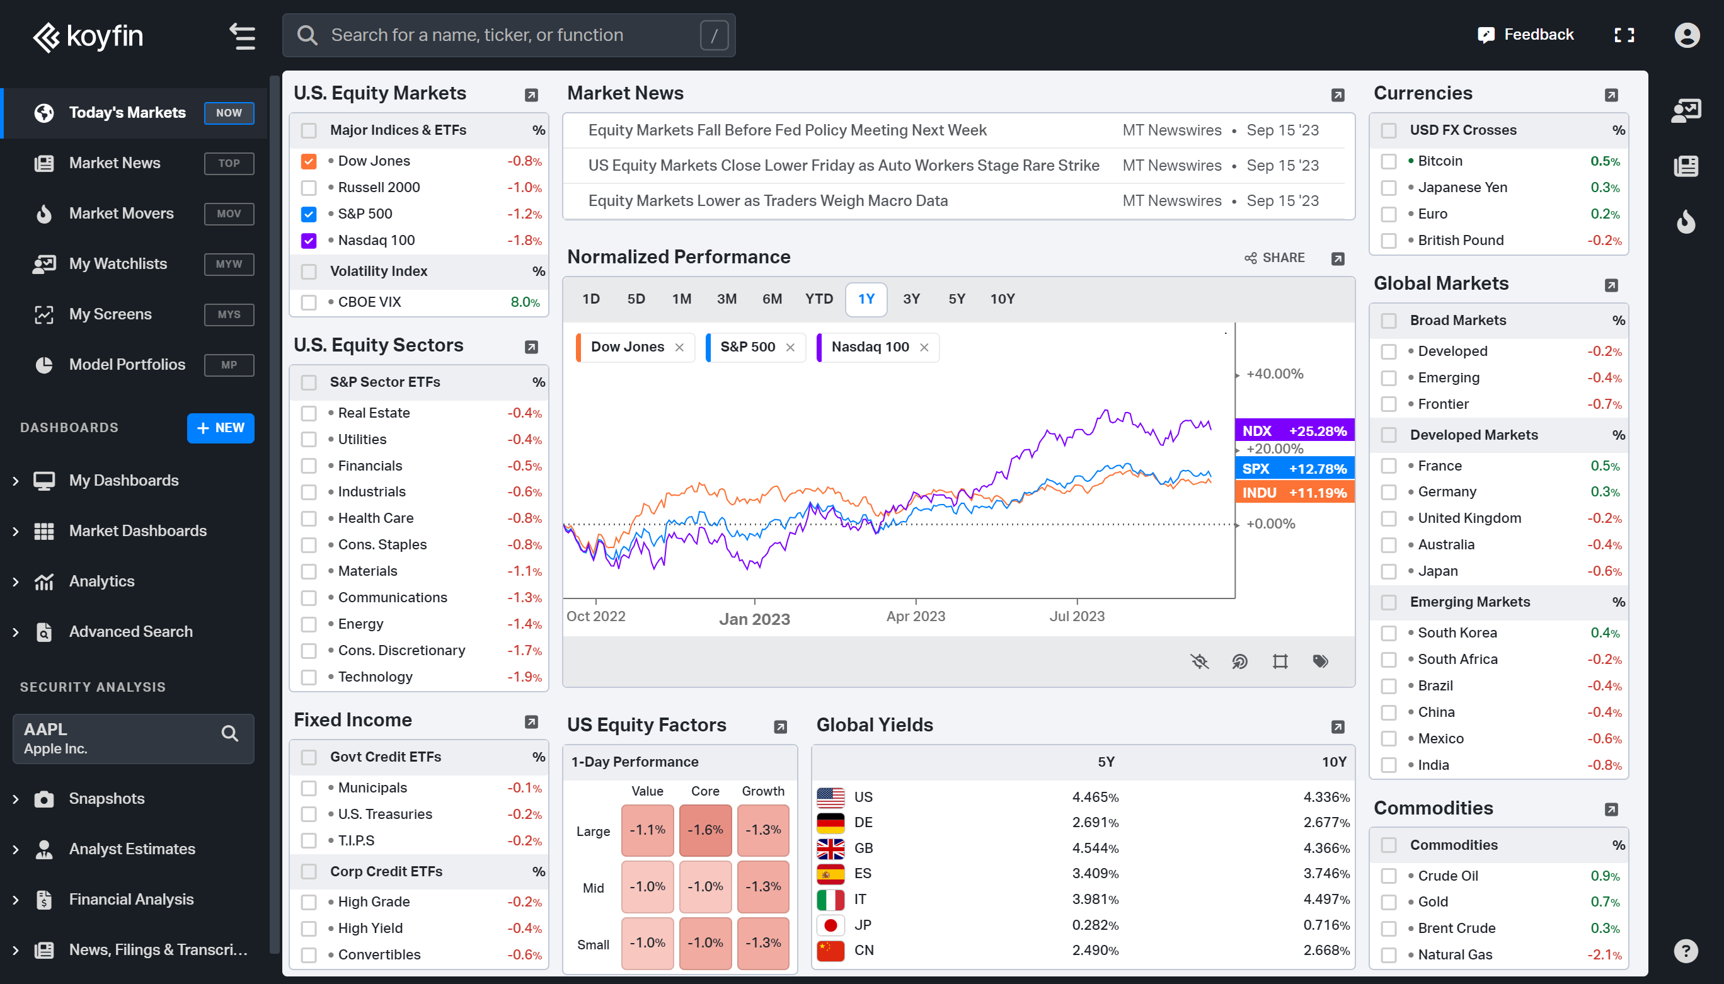The width and height of the screenshot is (1724, 984).
Task: Enable the CBOE VIX checkbox
Action: (309, 302)
